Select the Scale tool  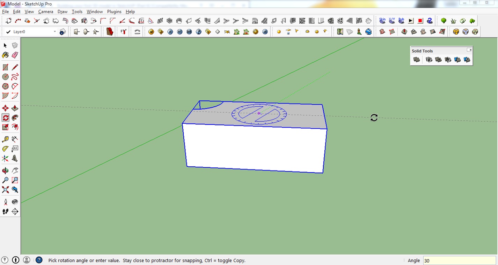(x=5, y=127)
